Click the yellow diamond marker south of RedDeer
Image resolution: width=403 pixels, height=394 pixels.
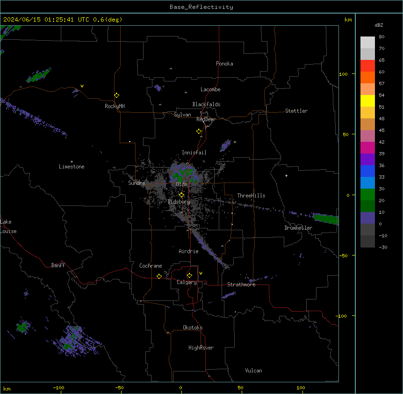point(199,131)
